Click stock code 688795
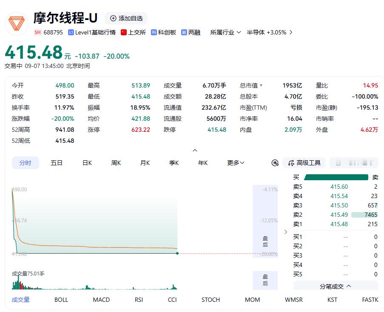This screenshot has height=312, width=384. 53,32
